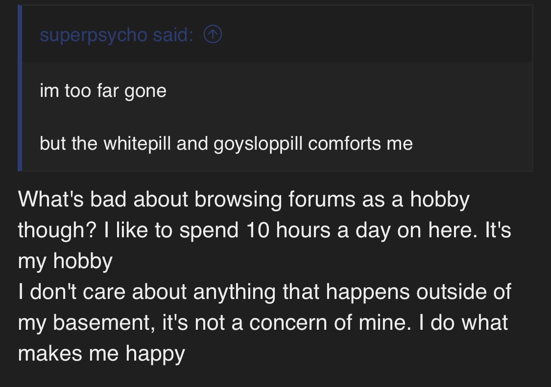Open the 'superpsycho said:' quote link
The width and height of the screenshot is (551, 387).
[117, 35]
